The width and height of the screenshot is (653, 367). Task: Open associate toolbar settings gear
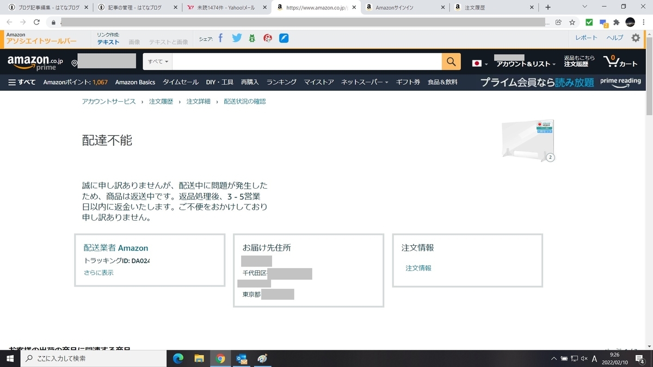click(x=635, y=38)
